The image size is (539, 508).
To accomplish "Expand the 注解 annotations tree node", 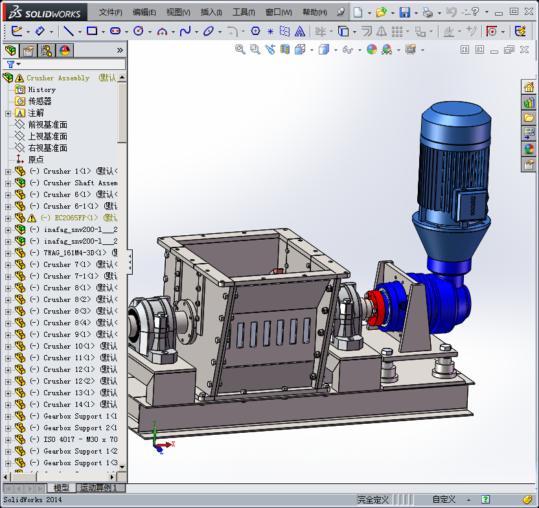I will click(8, 113).
